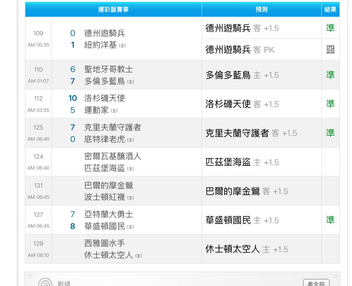Select game number 124
The width and height of the screenshot is (352, 286).
pyautogui.click(x=38, y=157)
